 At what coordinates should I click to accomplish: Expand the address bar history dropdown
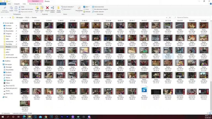(x=166, y=18)
